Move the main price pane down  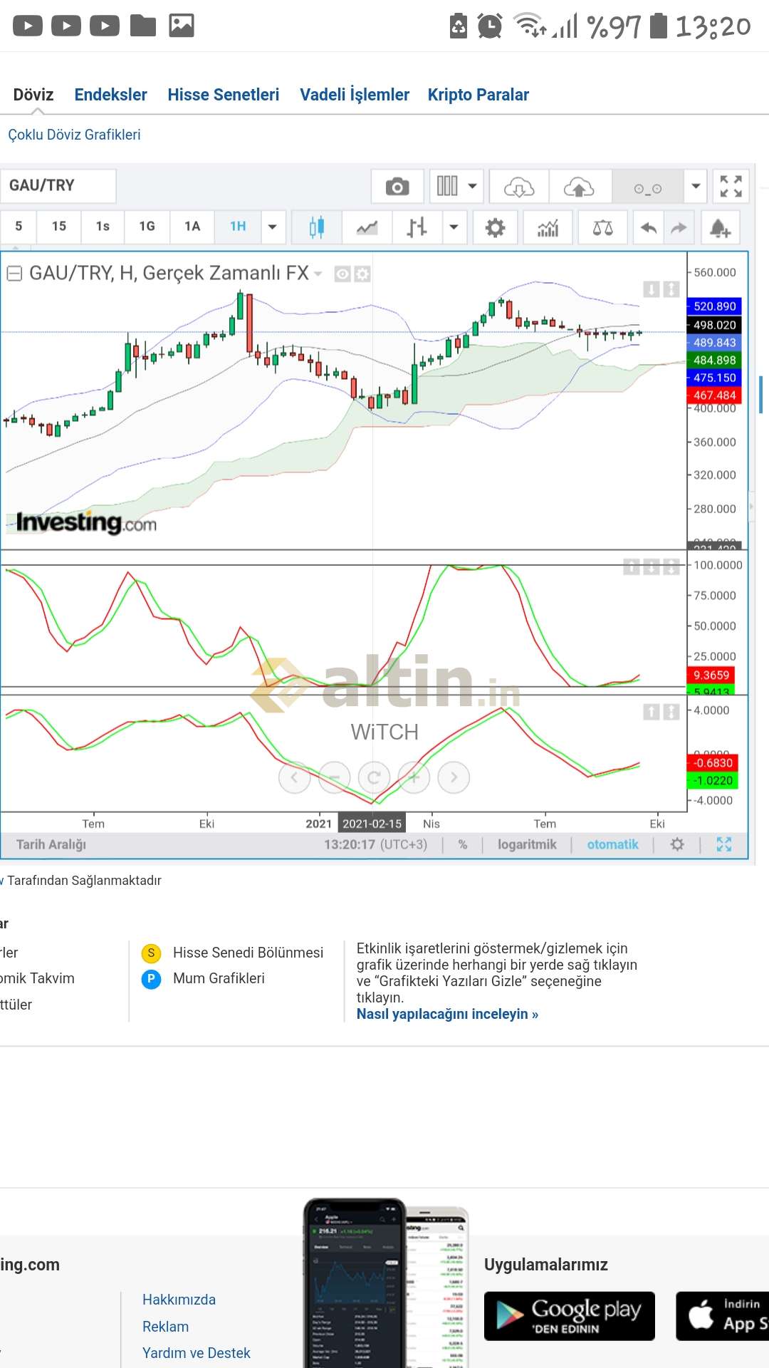(652, 289)
